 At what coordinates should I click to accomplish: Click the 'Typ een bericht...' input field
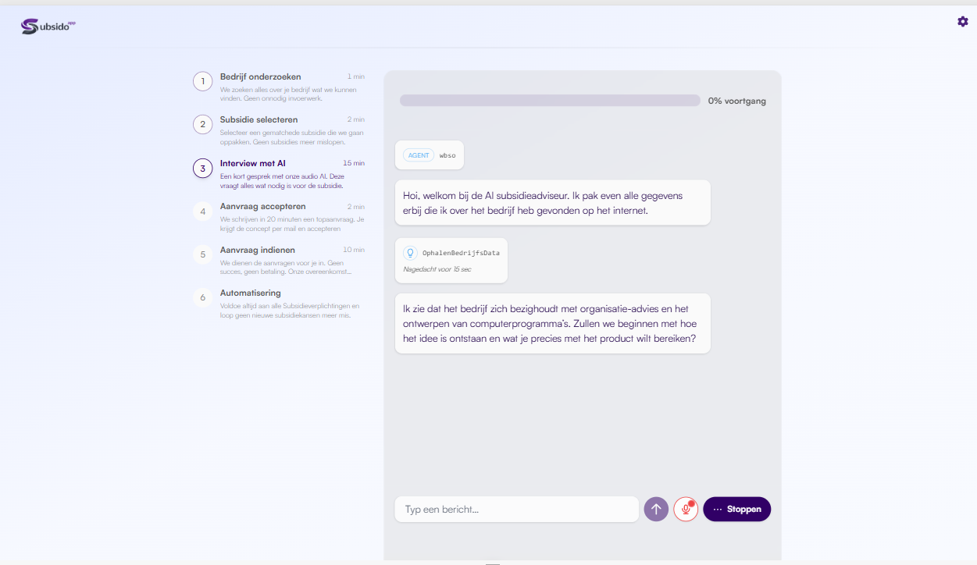pyautogui.click(x=516, y=509)
